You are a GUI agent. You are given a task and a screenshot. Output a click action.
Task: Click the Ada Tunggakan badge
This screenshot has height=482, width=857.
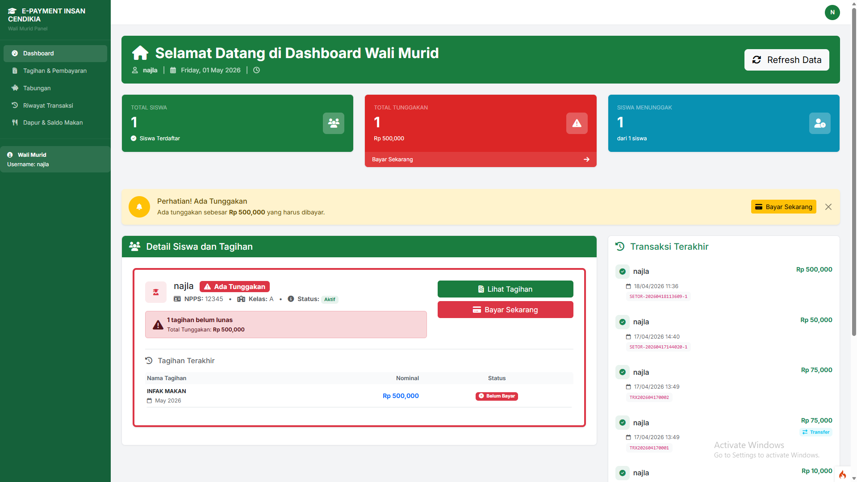pyautogui.click(x=234, y=287)
